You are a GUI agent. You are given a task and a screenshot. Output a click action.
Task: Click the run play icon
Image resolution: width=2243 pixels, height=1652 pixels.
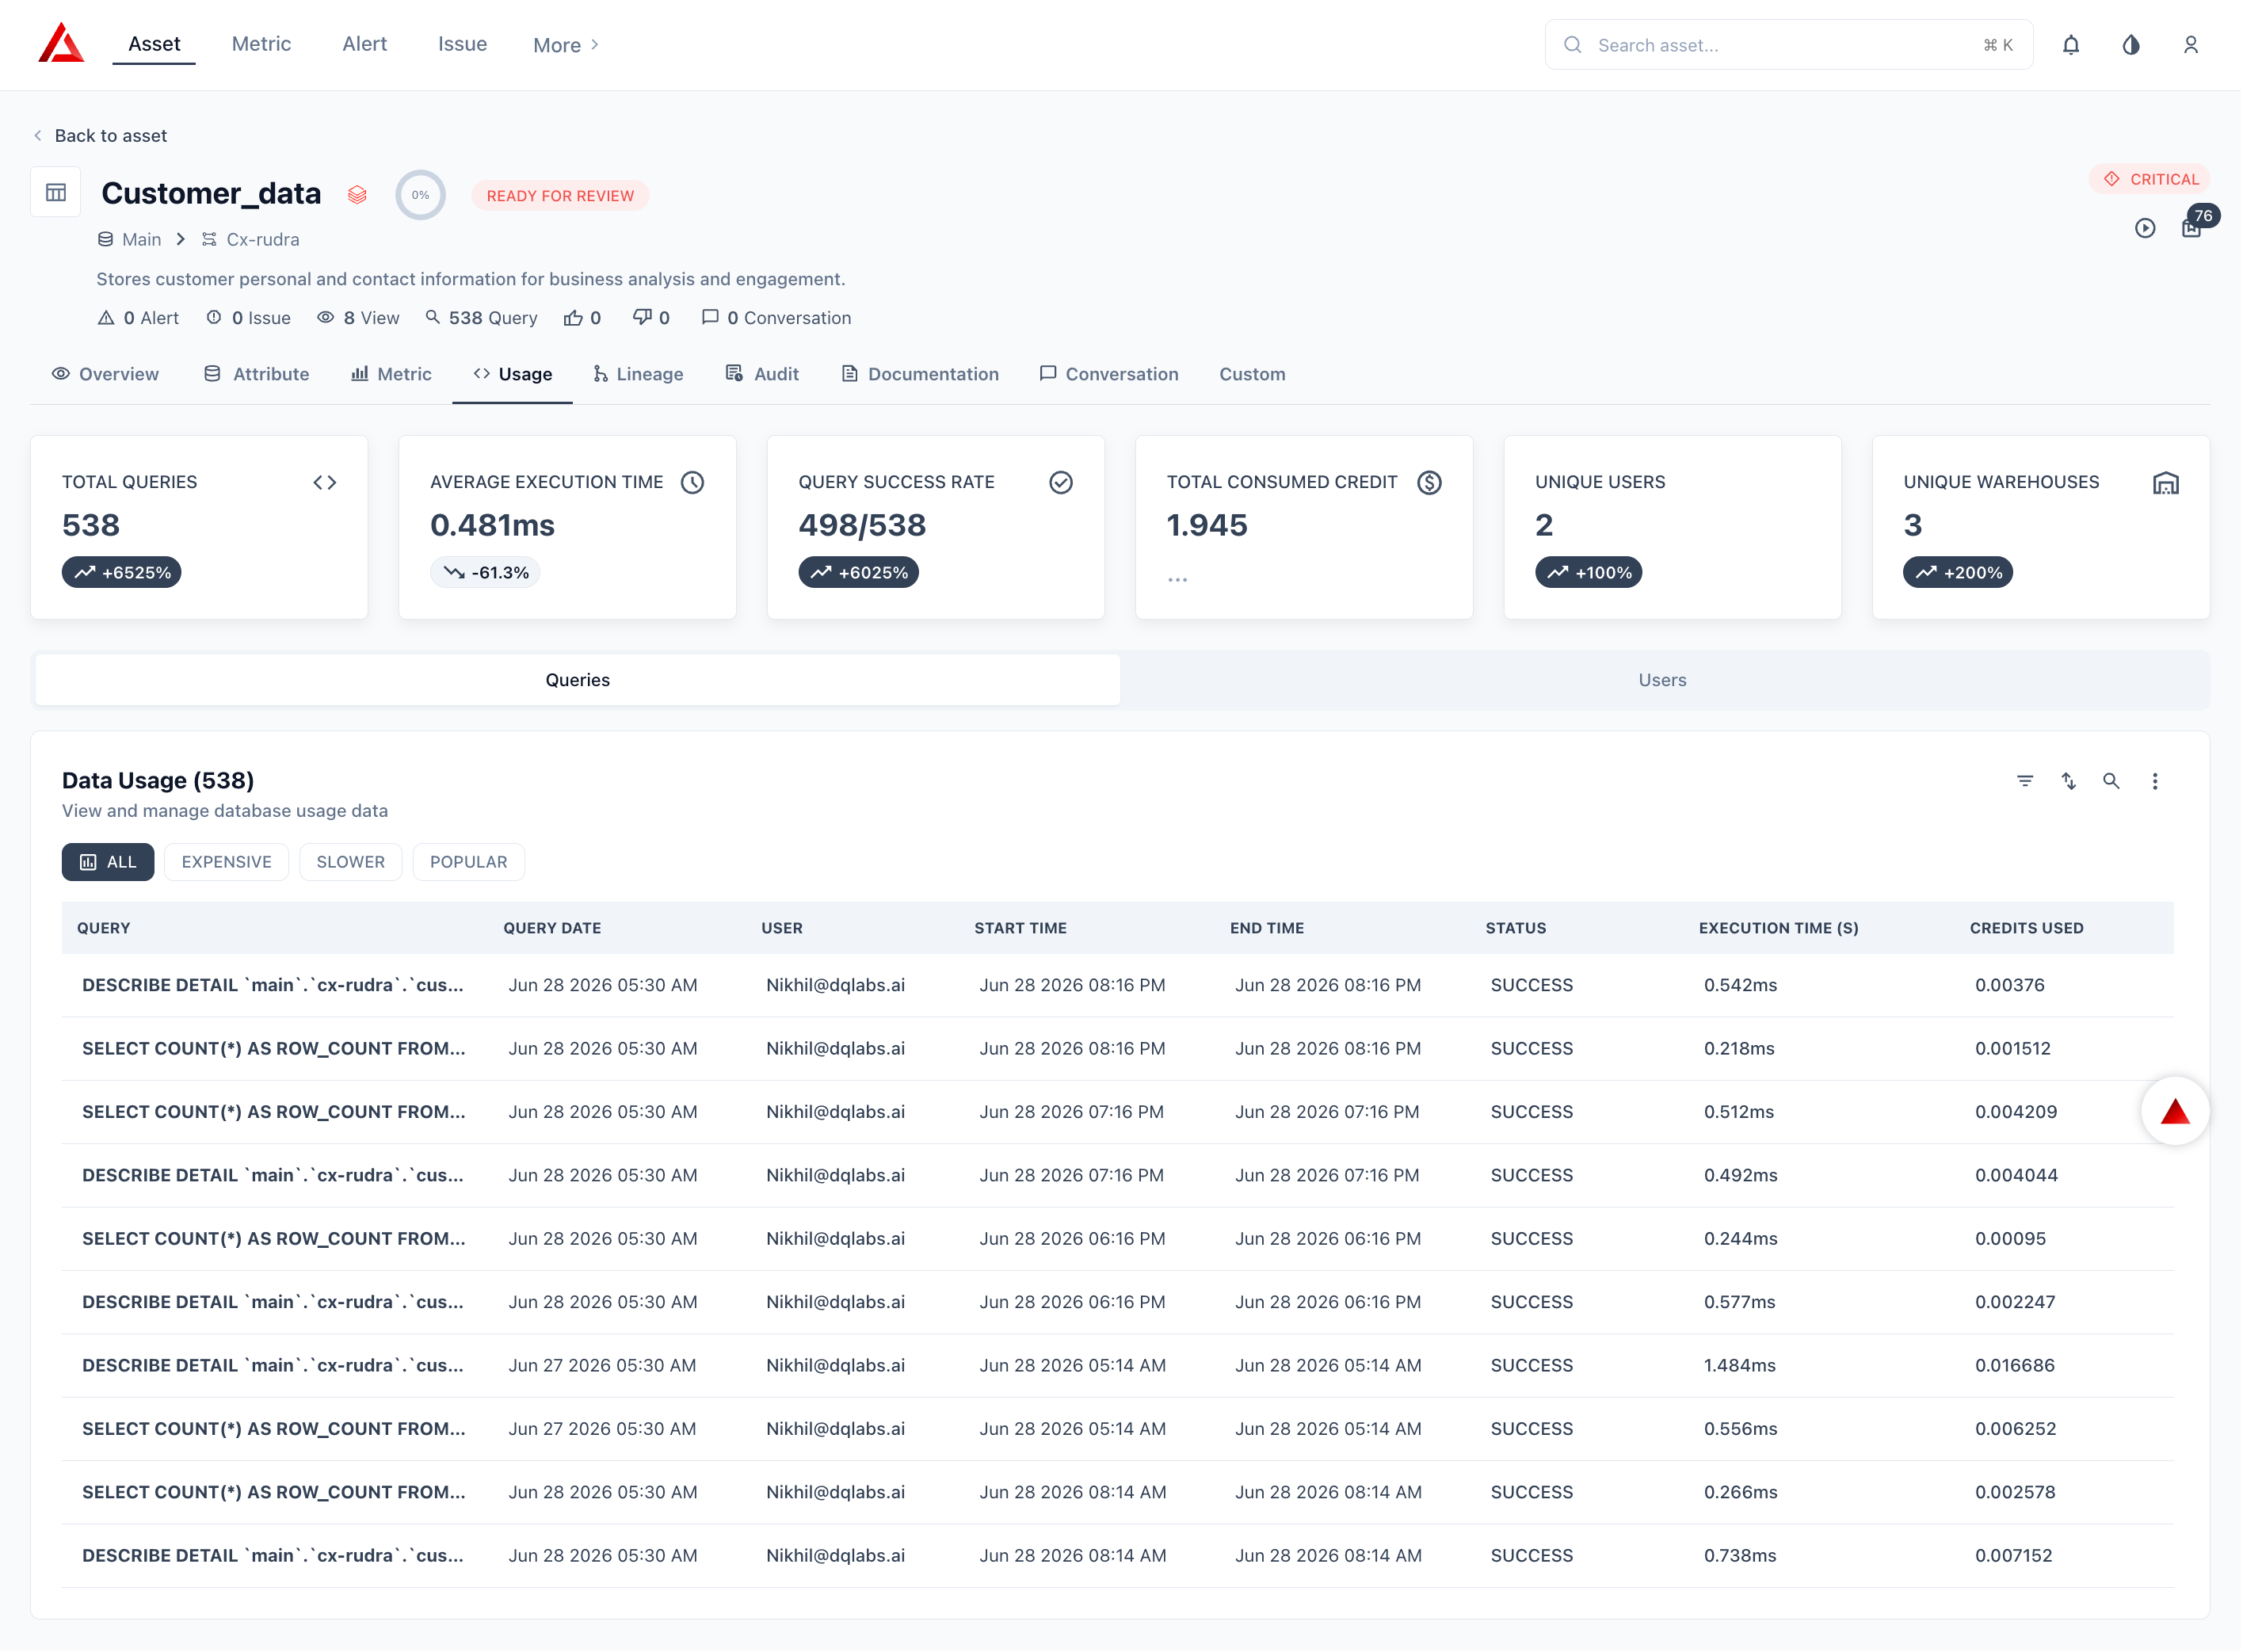(x=2145, y=228)
